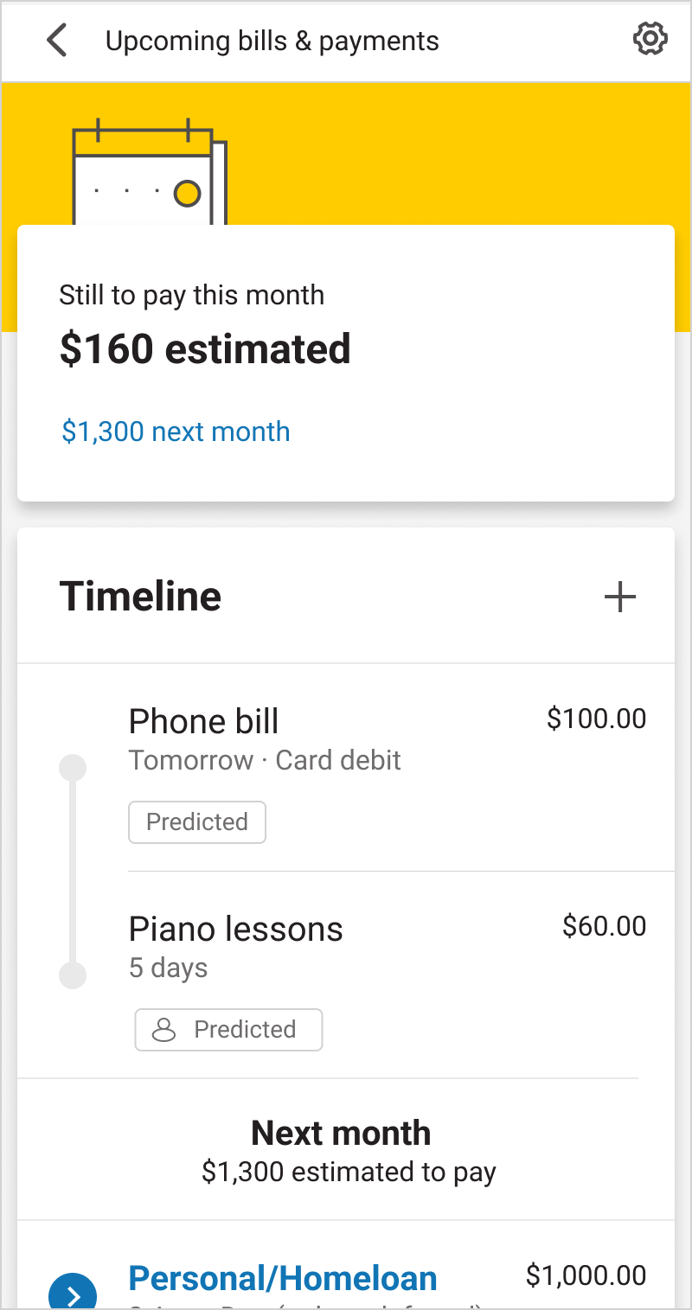Click the $60.00 Piano lessons amount
The height and width of the screenshot is (1310, 692).
(x=604, y=926)
